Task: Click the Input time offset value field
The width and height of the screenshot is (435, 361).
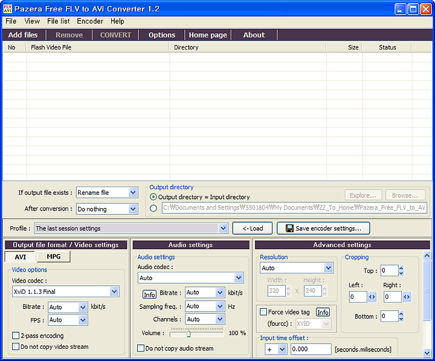Action: click(x=311, y=349)
